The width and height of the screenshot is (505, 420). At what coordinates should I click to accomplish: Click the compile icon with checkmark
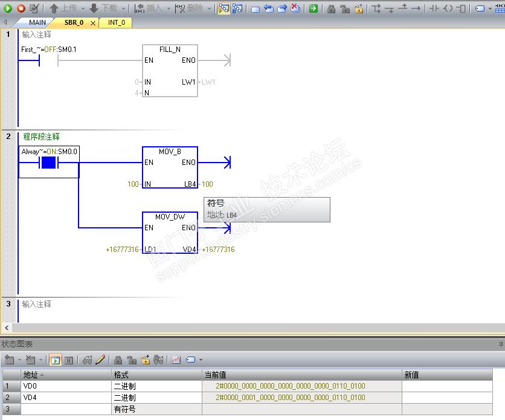(x=34, y=8)
